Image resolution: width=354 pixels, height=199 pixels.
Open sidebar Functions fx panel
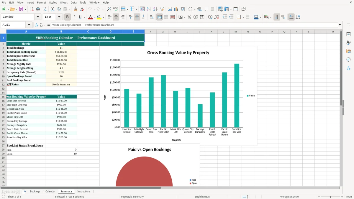[348, 68]
